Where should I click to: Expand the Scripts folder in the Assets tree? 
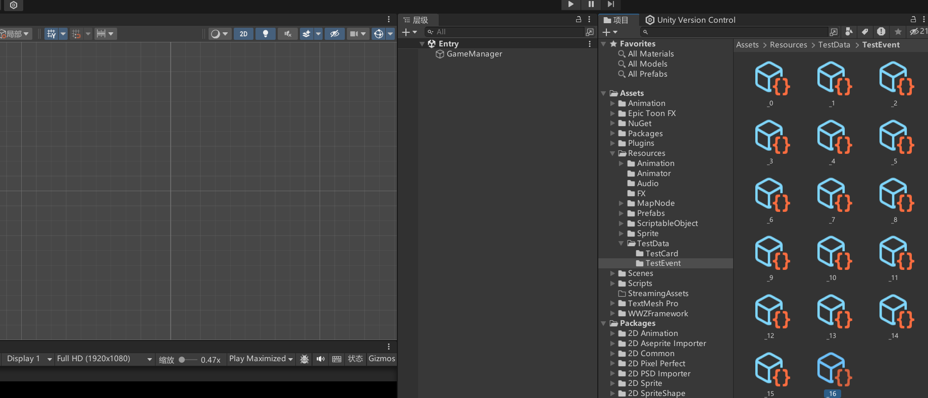coord(612,283)
